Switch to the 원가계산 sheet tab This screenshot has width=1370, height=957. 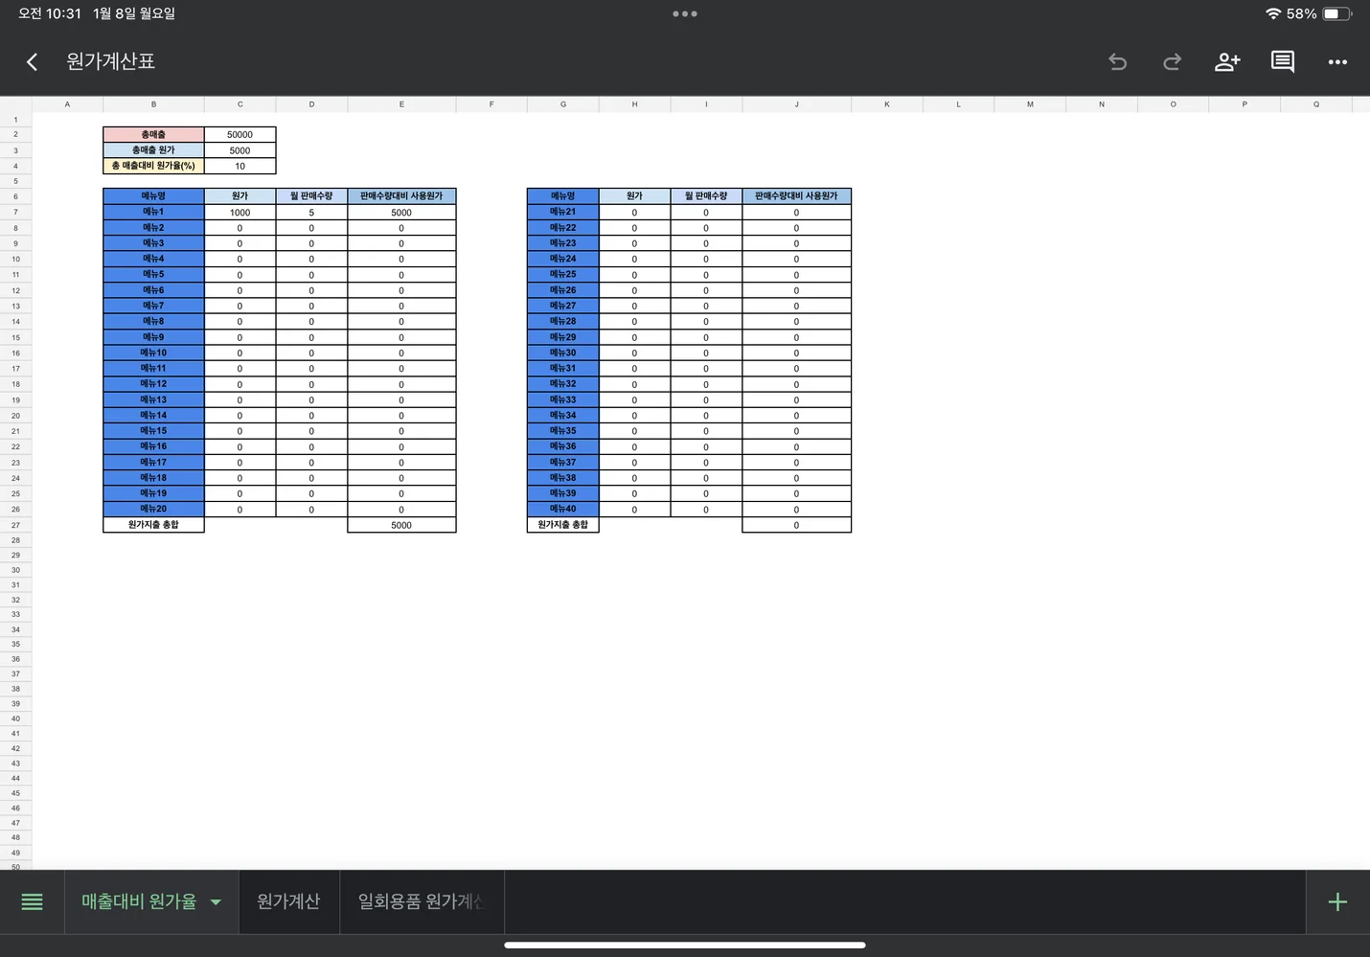pyautogui.click(x=288, y=901)
